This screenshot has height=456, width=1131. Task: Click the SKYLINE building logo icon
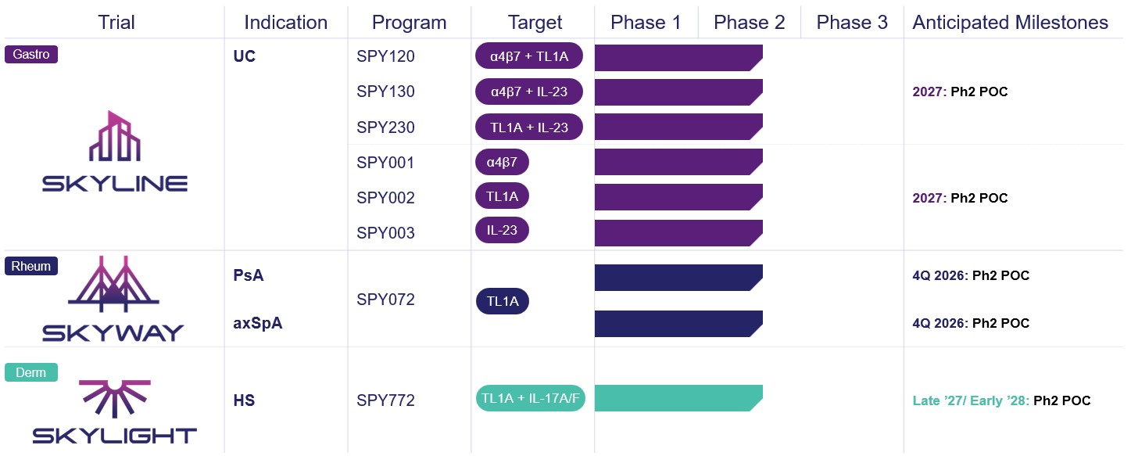(x=115, y=137)
